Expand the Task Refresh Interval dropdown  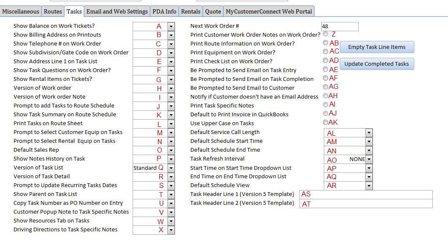click(x=369, y=160)
